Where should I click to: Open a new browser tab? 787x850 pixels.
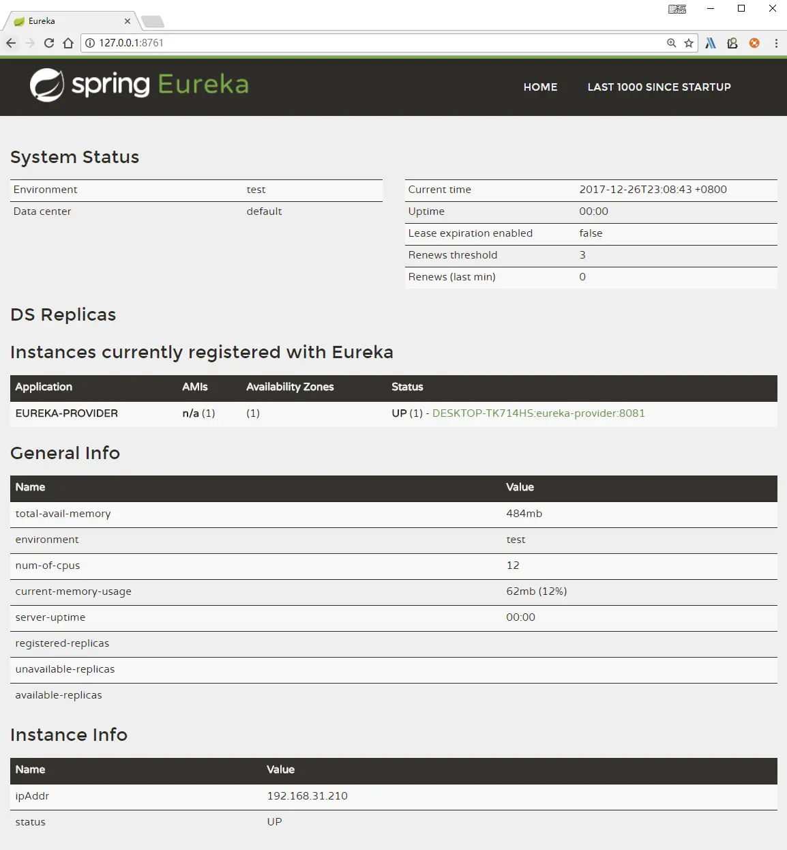(x=153, y=22)
